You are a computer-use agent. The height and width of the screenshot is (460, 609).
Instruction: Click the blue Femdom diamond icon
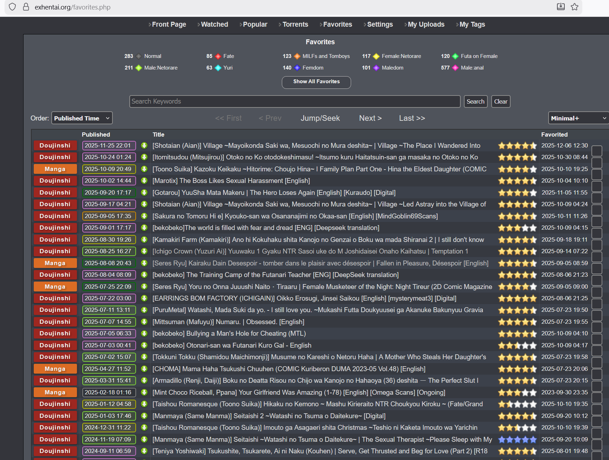[x=297, y=68]
